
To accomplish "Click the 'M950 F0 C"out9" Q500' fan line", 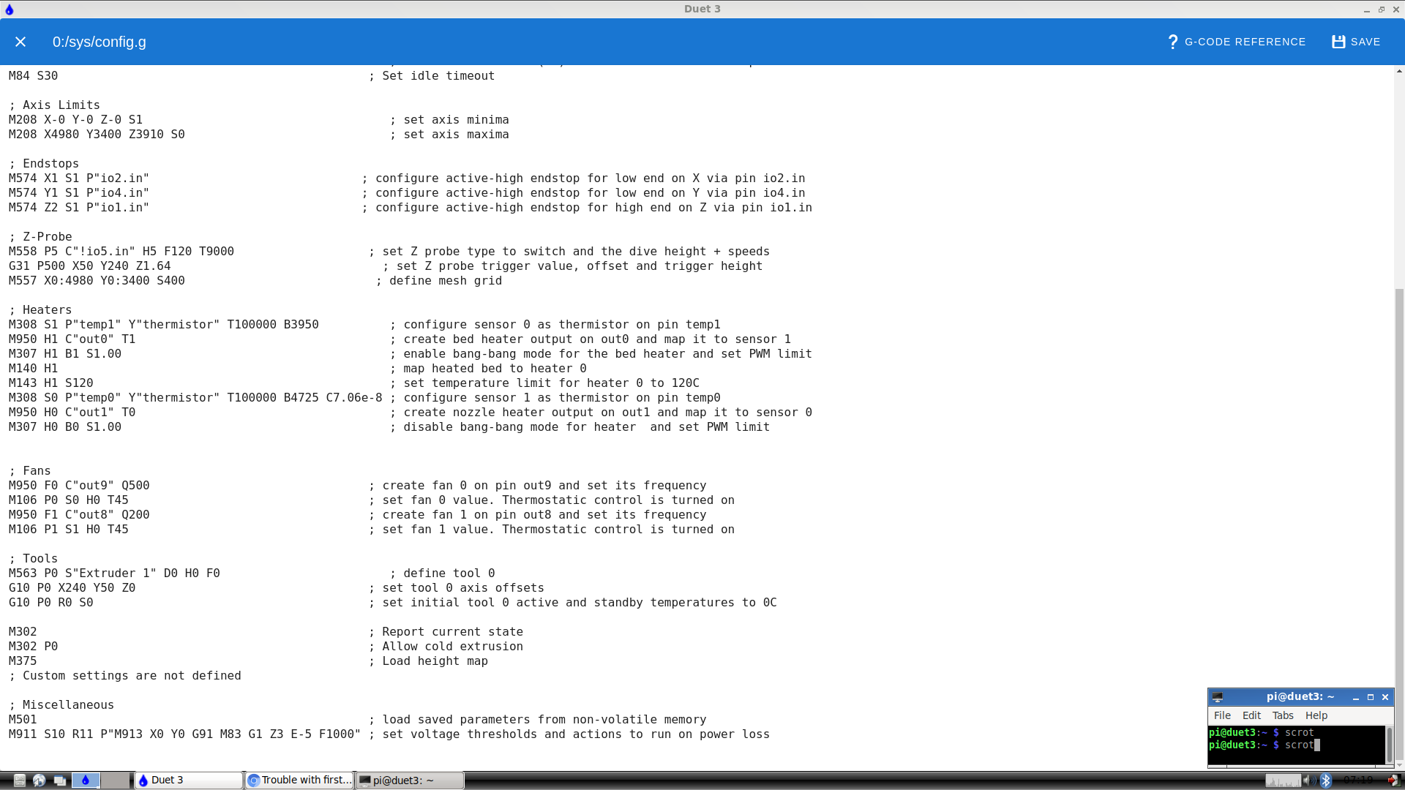I will (x=79, y=486).
